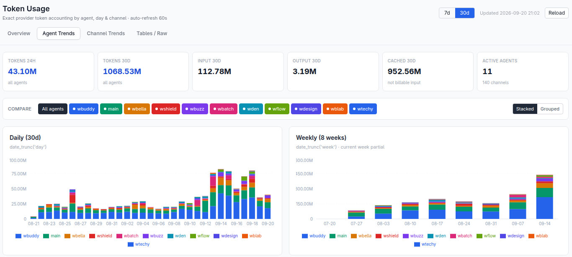572x257 pixels.
Task: Click the 08-17 bar in Weekly chart
Action: tap(437, 209)
